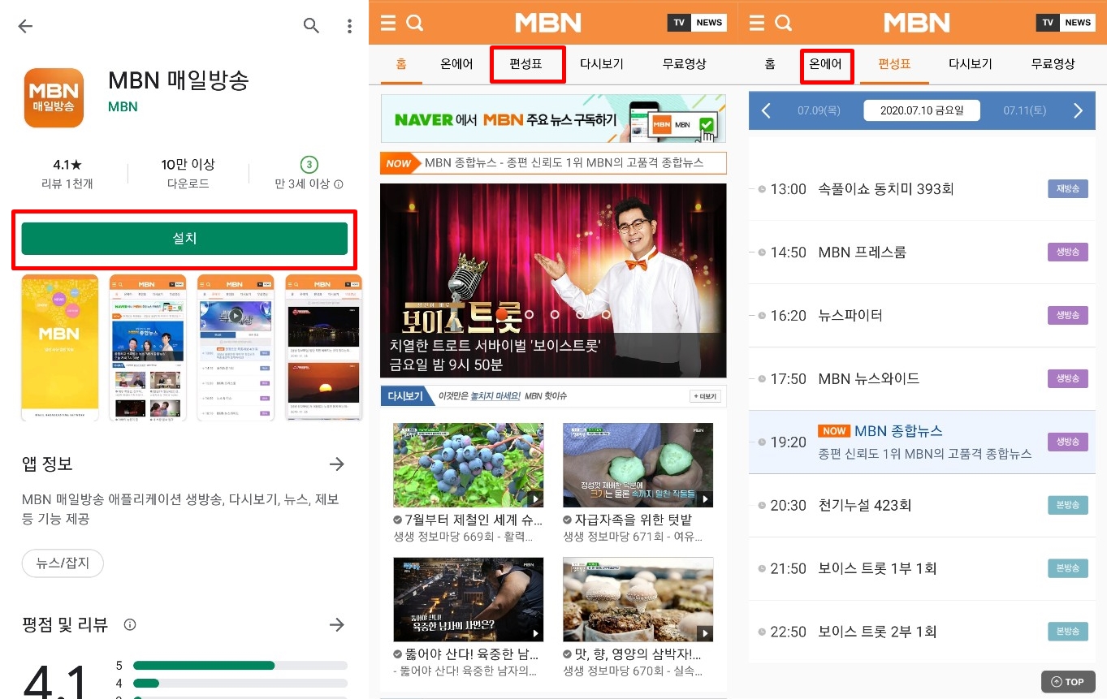
Task: Open the 보이스트롯 main banner image
Action: click(x=553, y=280)
